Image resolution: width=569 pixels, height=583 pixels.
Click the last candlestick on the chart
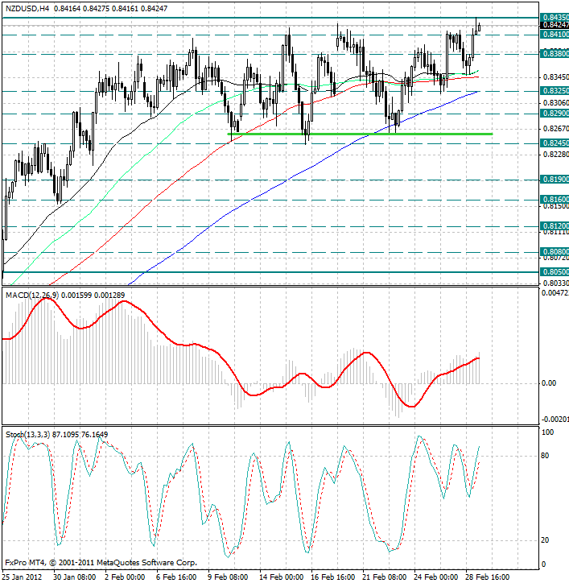[480, 27]
